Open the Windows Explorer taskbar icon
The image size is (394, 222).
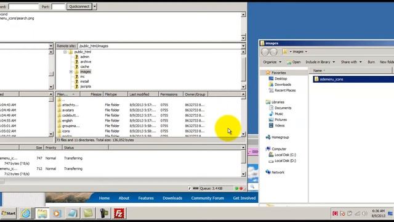coord(42,213)
